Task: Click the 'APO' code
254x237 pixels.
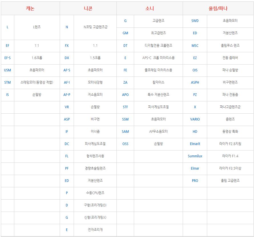Action: (x=125, y=95)
